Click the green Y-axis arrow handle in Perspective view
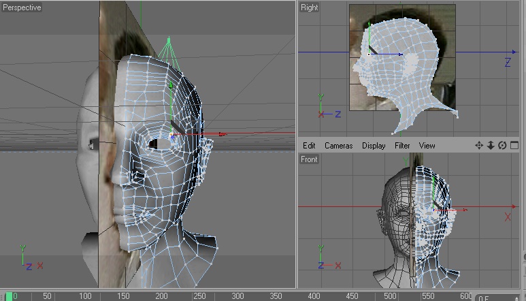526x301 pixels. 171,85
